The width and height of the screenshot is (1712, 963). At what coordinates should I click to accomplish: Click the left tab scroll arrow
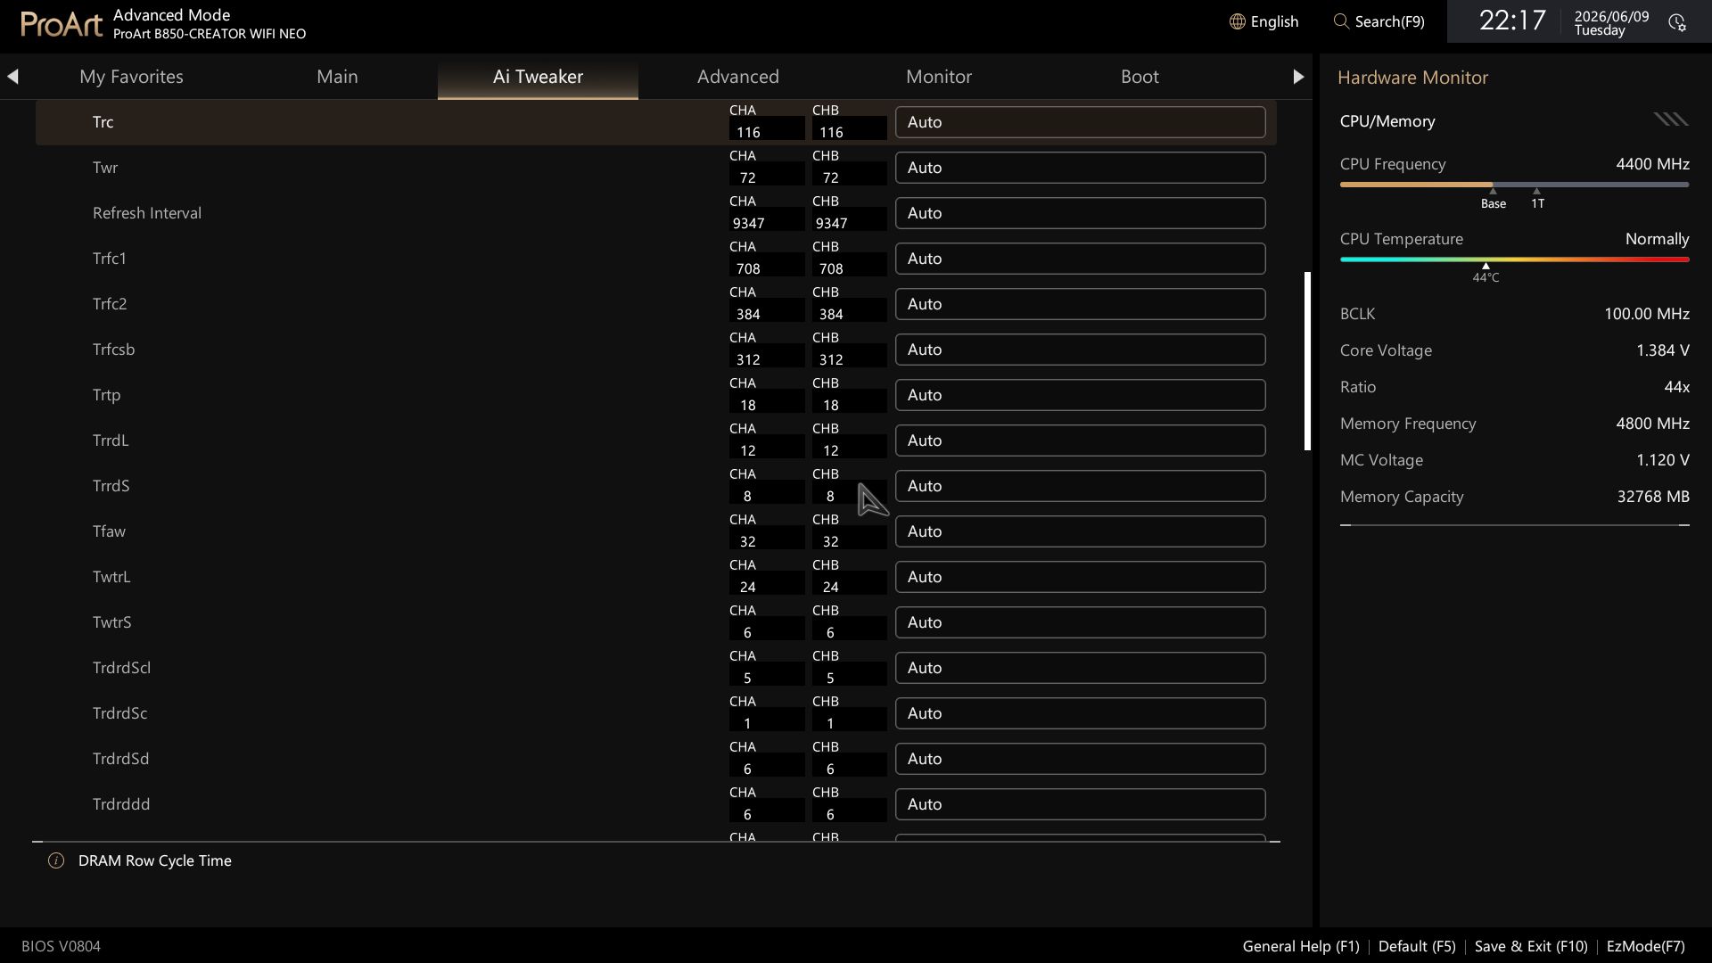click(x=12, y=77)
